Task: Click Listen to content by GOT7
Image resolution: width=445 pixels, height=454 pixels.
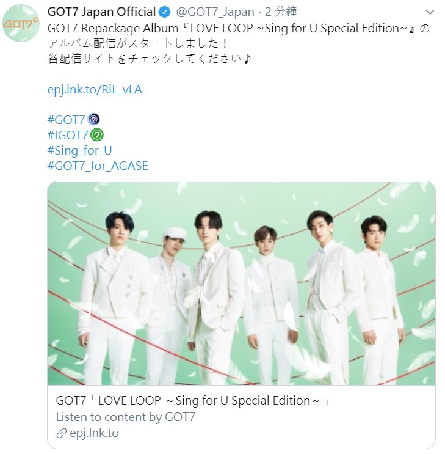Action: pyautogui.click(x=126, y=417)
